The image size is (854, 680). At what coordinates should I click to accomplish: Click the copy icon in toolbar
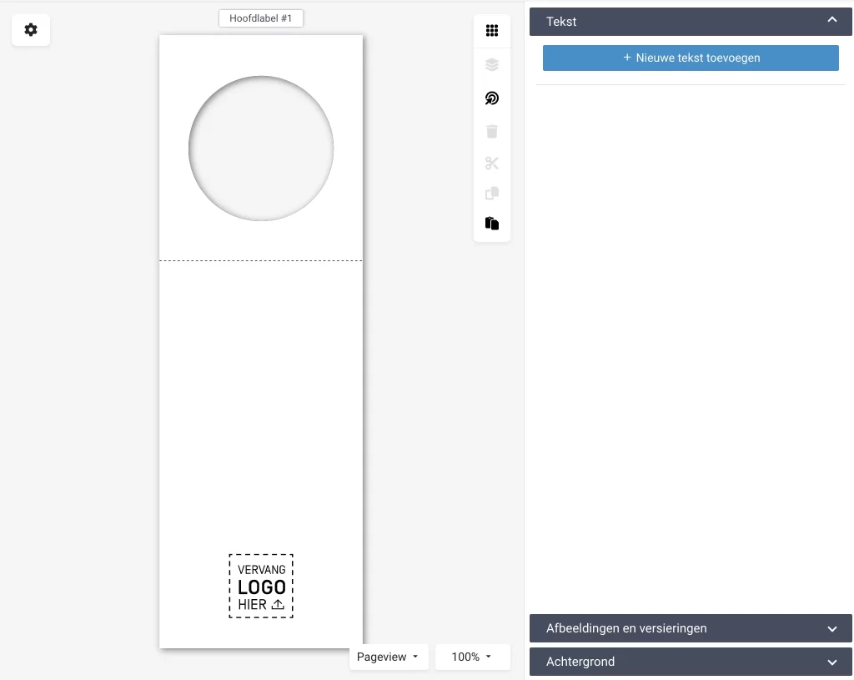point(492,194)
